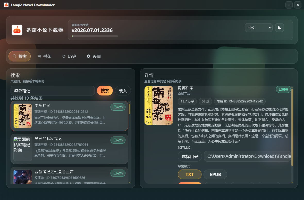Screen dimensions: 304x200
Task: Click the Fanqie title bar app icon
Action: 6,5
